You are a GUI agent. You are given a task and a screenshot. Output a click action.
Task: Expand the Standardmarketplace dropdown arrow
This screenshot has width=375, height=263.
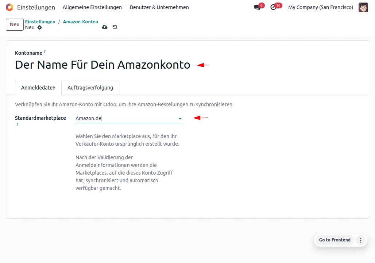pos(180,119)
